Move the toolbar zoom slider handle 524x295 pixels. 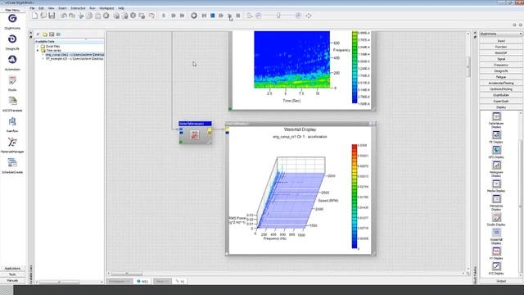coord(278,16)
